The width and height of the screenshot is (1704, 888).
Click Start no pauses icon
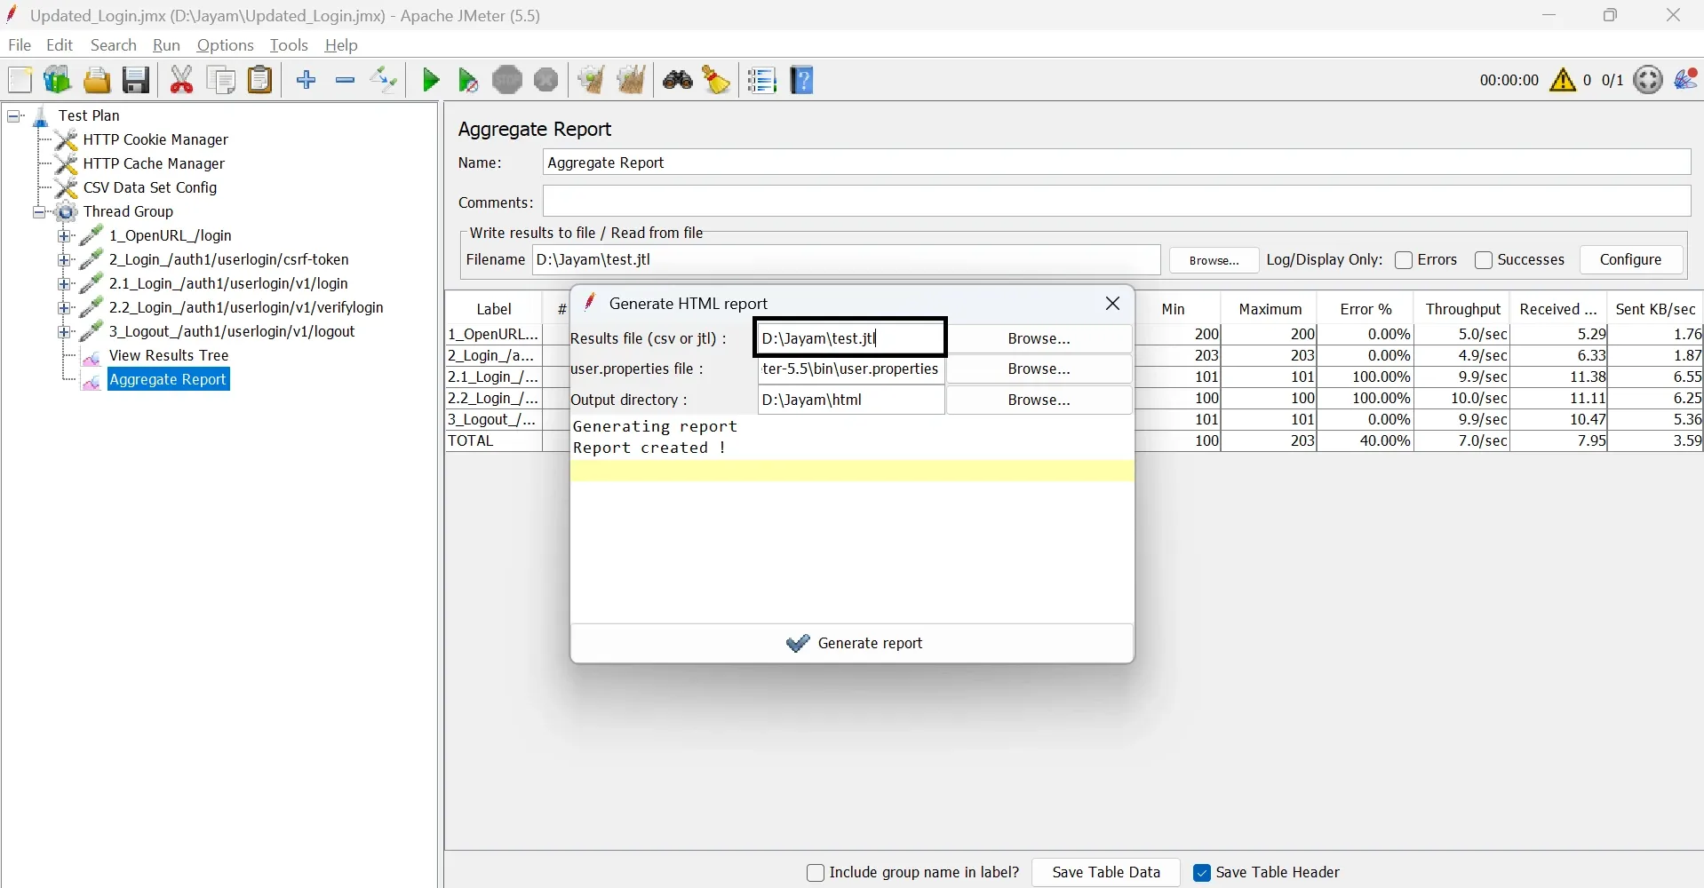tap(468, 80)
